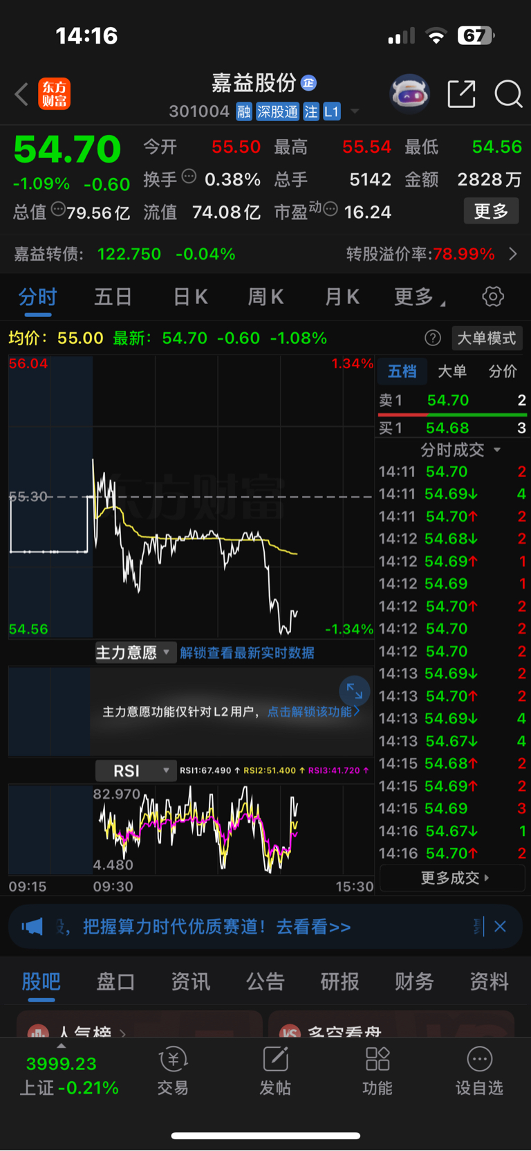Open the RSI indicator dropdown
531x1151 pixels.
tap(136, 770)
